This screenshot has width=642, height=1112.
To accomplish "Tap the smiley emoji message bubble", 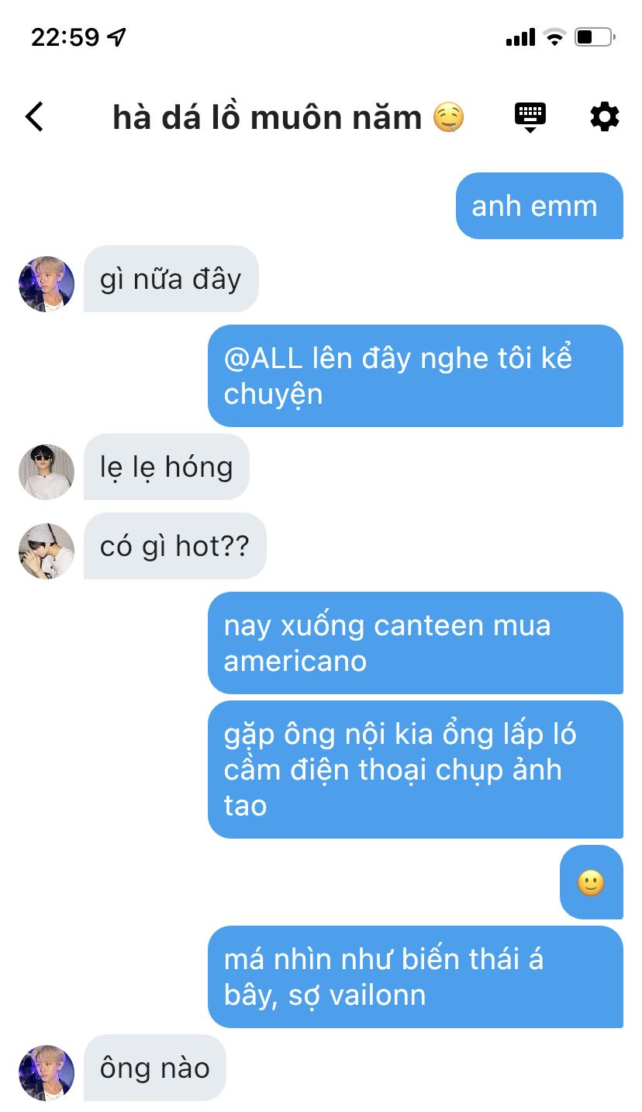I will point(592,882).
